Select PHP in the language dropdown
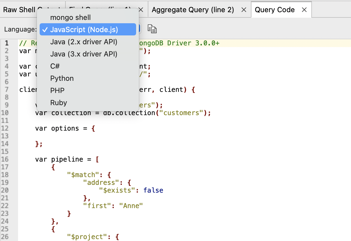Viewport: 351px width, 241px height. coord(57,90)
